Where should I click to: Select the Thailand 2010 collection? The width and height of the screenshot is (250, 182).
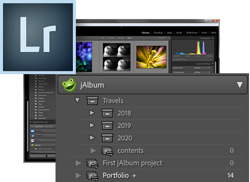pos(43,110)
